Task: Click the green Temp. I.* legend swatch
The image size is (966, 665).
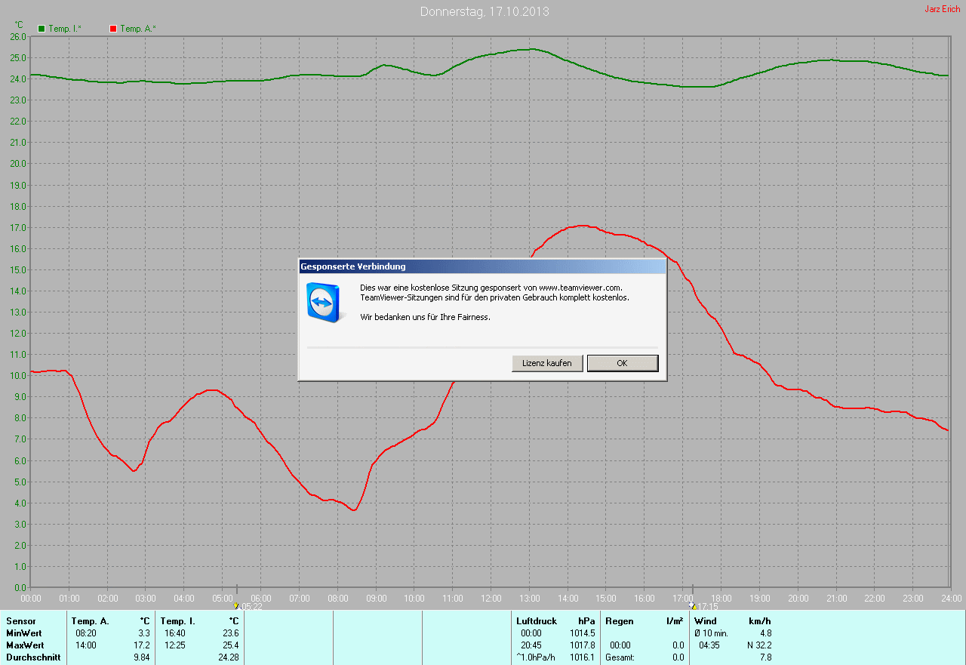Action: point(42,29)
